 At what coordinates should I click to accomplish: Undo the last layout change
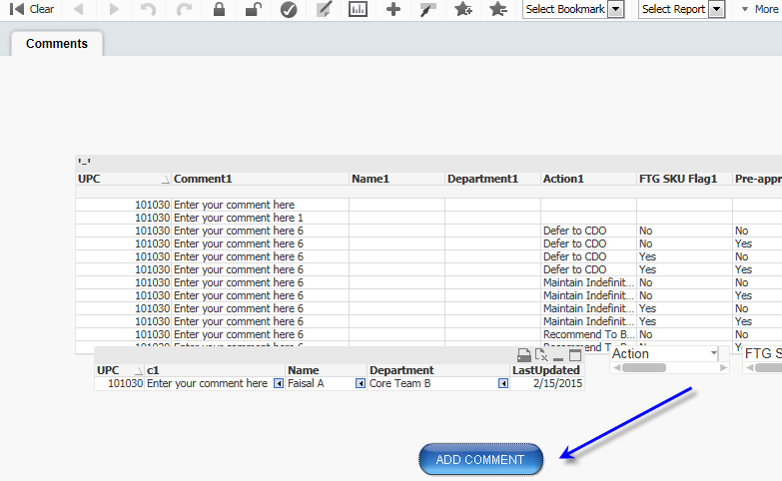pyautogui.click(x=148, y=9)
